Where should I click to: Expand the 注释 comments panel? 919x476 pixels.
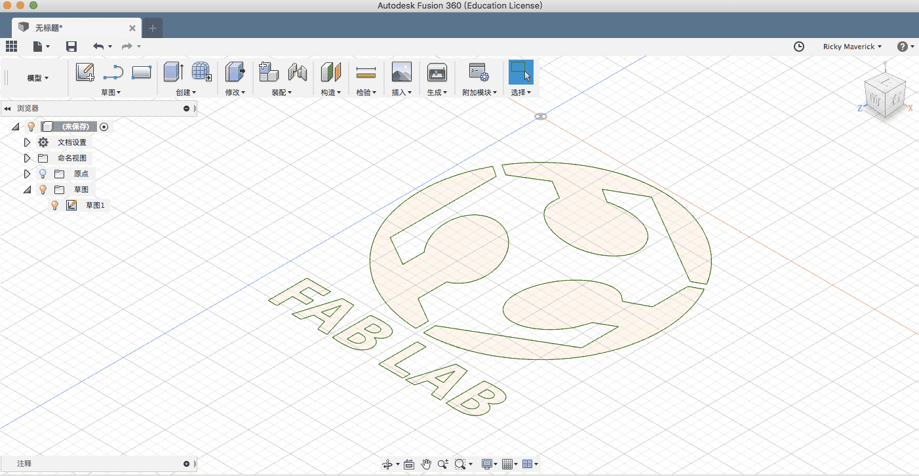(187, 464)
